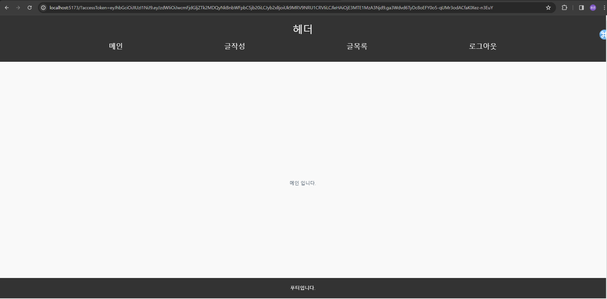This screenshot has width=607, height=299.
Task: Log out with the 로그아웃 link
Action: 483,46
